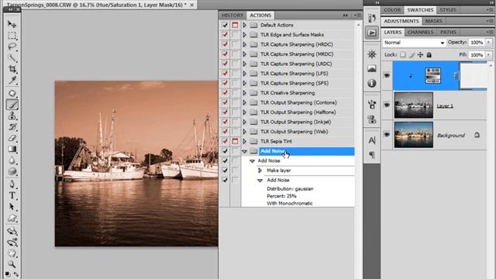This screenshot has width=496, height=279.
Task: Open the Info panel icon in dock
Action: (x=372, y=83)
